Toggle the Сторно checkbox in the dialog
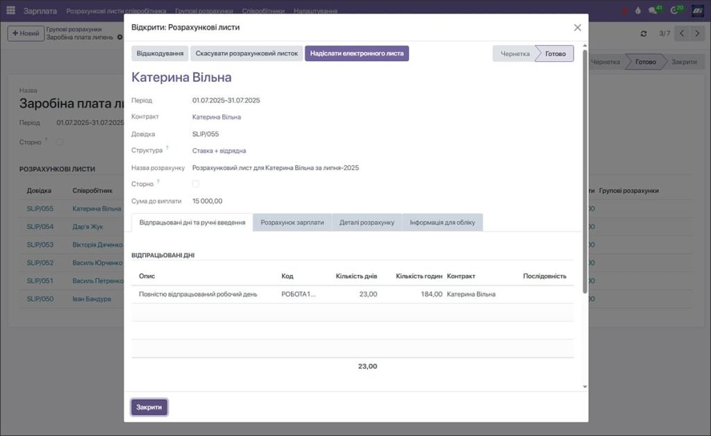Screen dimensions: 711x436 pos(196,183)
